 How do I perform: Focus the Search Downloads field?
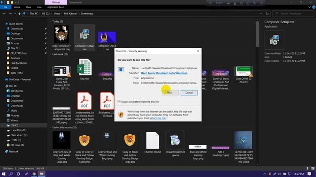pyautogui.click(x=293, y=14)
